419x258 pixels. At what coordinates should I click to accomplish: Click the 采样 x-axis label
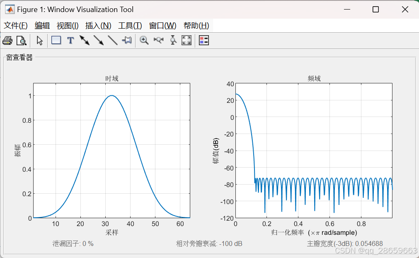(112, 232)
